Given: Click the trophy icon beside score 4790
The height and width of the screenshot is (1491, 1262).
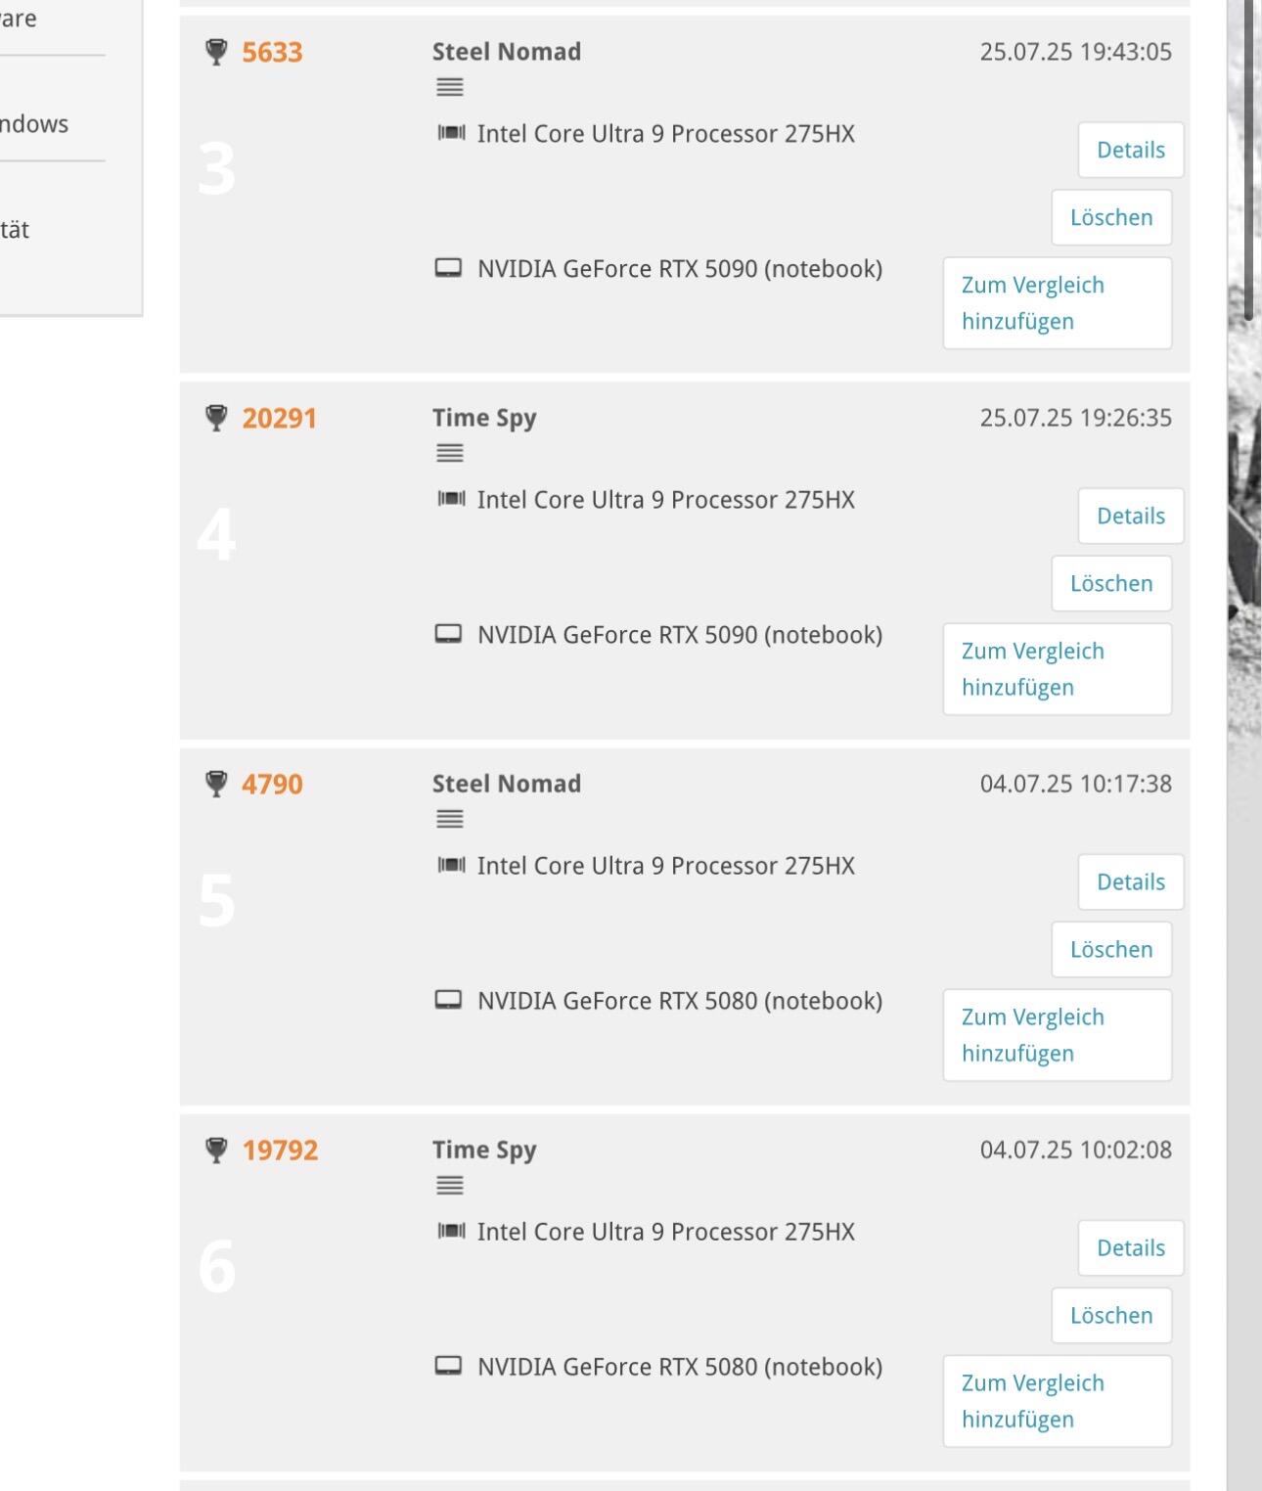Looking at the screenshot, I should point(216,784).
